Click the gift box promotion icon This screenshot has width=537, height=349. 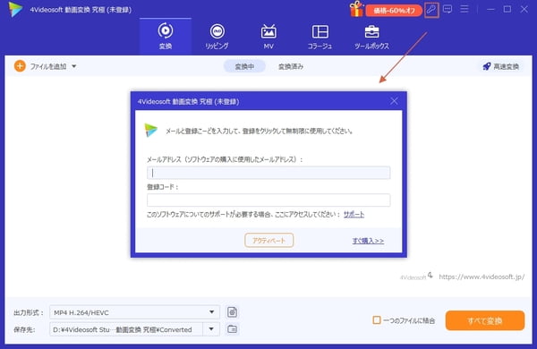(x=356, y=9)
